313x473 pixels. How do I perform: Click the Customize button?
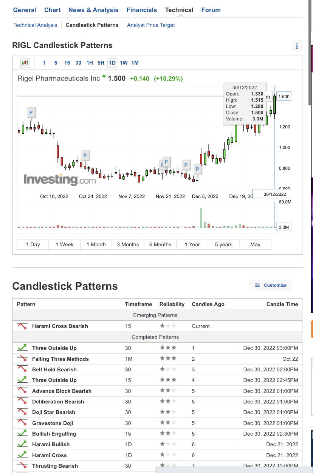(271, 285)
